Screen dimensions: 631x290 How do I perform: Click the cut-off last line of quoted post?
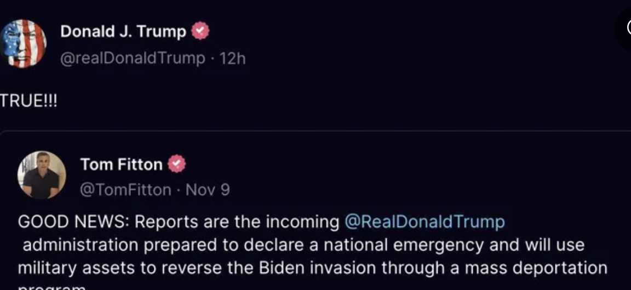pos(52,287)
